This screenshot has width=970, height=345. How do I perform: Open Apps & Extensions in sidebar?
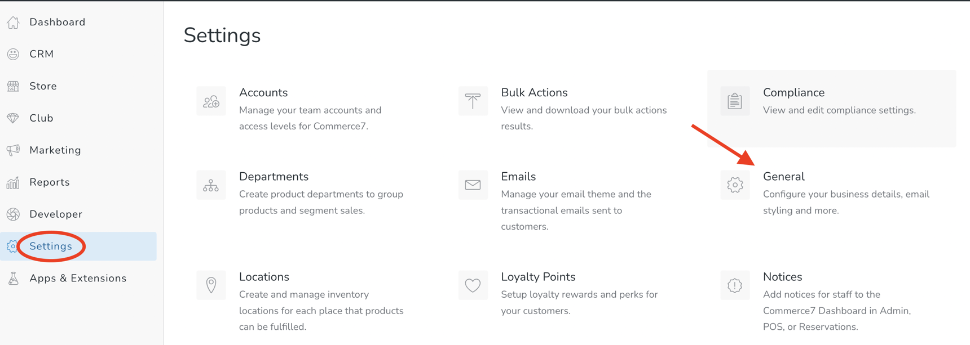[78, 279]
